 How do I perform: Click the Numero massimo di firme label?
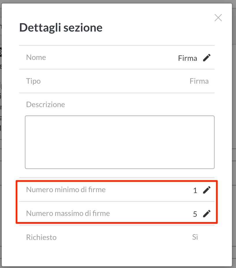[x=68, y=213]
